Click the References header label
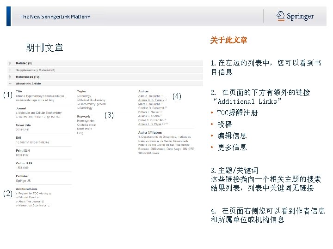 pos(28,77)
